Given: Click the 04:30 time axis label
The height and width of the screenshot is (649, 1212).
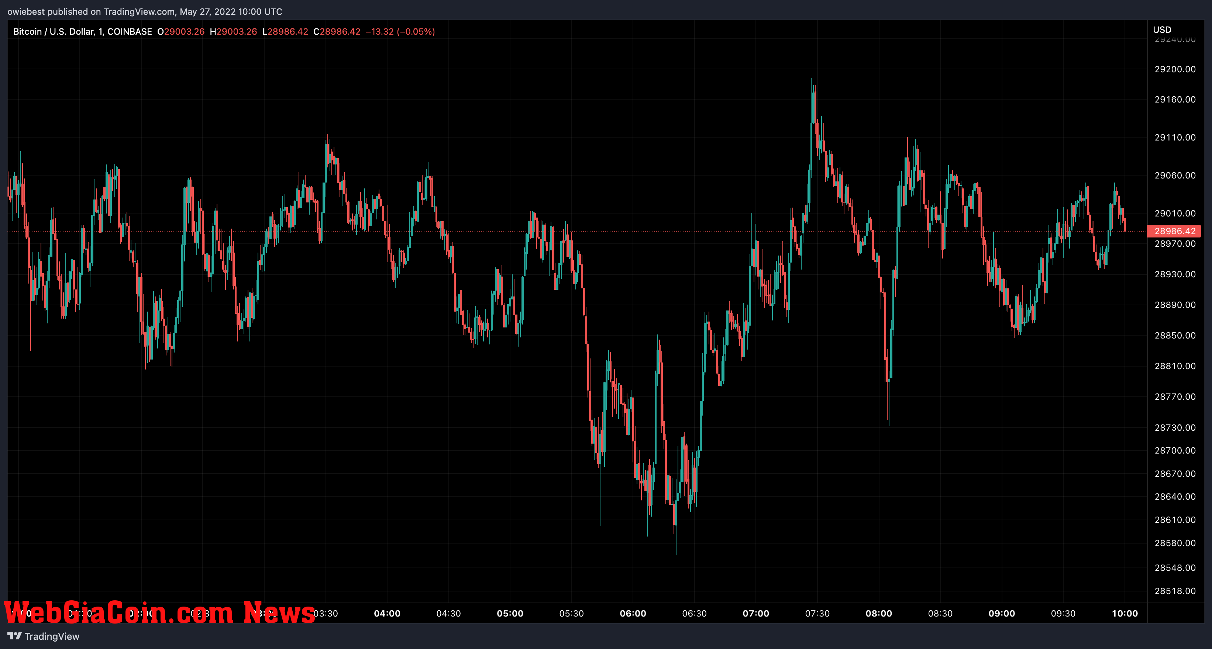Looking at the screenshot, I should pos(448,613).
